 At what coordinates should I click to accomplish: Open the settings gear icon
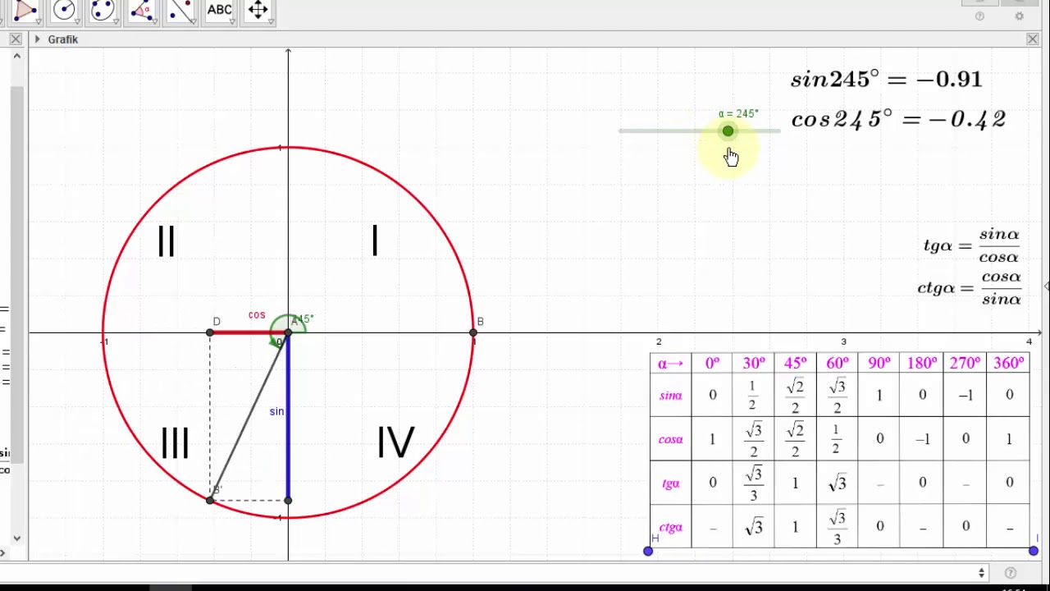[1020, 16]
